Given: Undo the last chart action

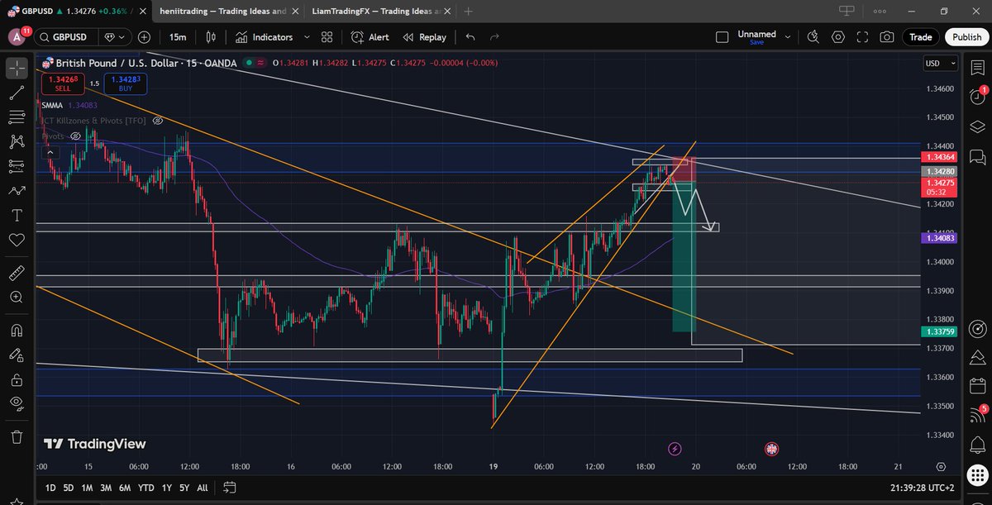Looking at the screenshot, I should click(x=470, y=37).
